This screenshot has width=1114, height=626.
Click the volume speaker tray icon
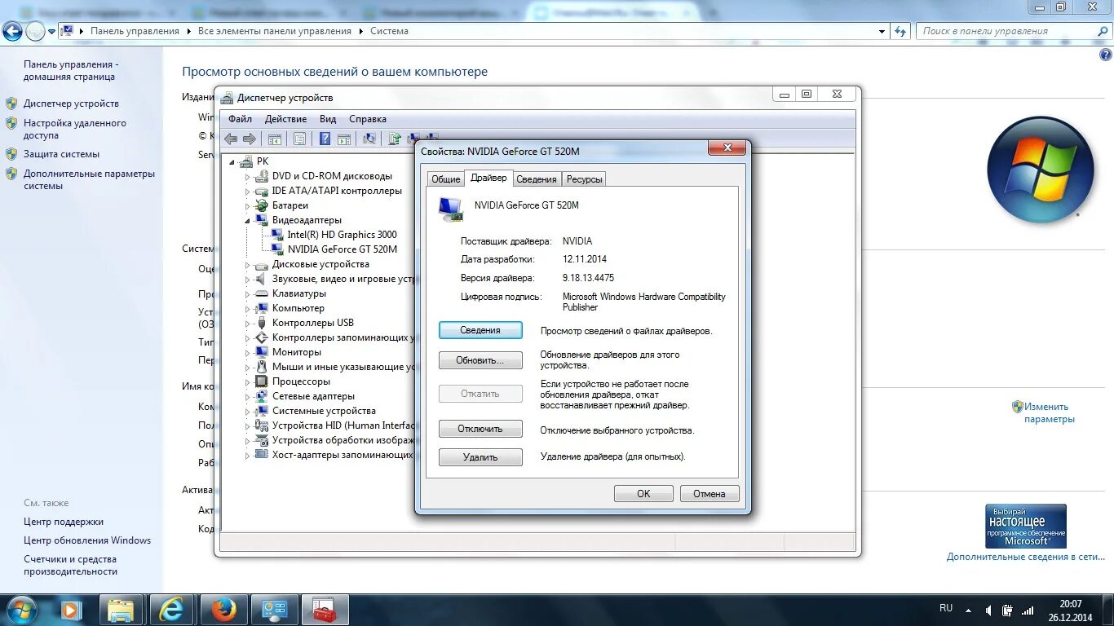pyautogui.click(x=989, y=610)
